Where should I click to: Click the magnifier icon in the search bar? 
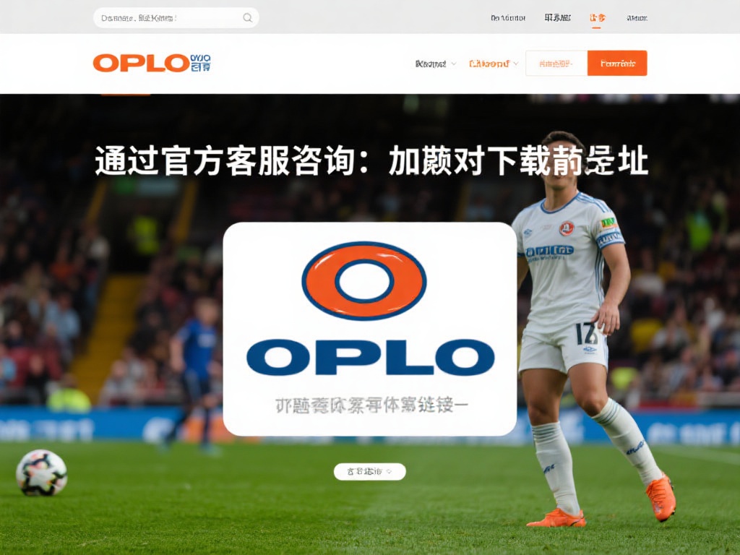click(x=247, y=18)
